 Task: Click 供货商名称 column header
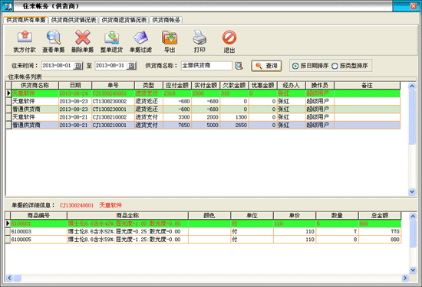35,86
